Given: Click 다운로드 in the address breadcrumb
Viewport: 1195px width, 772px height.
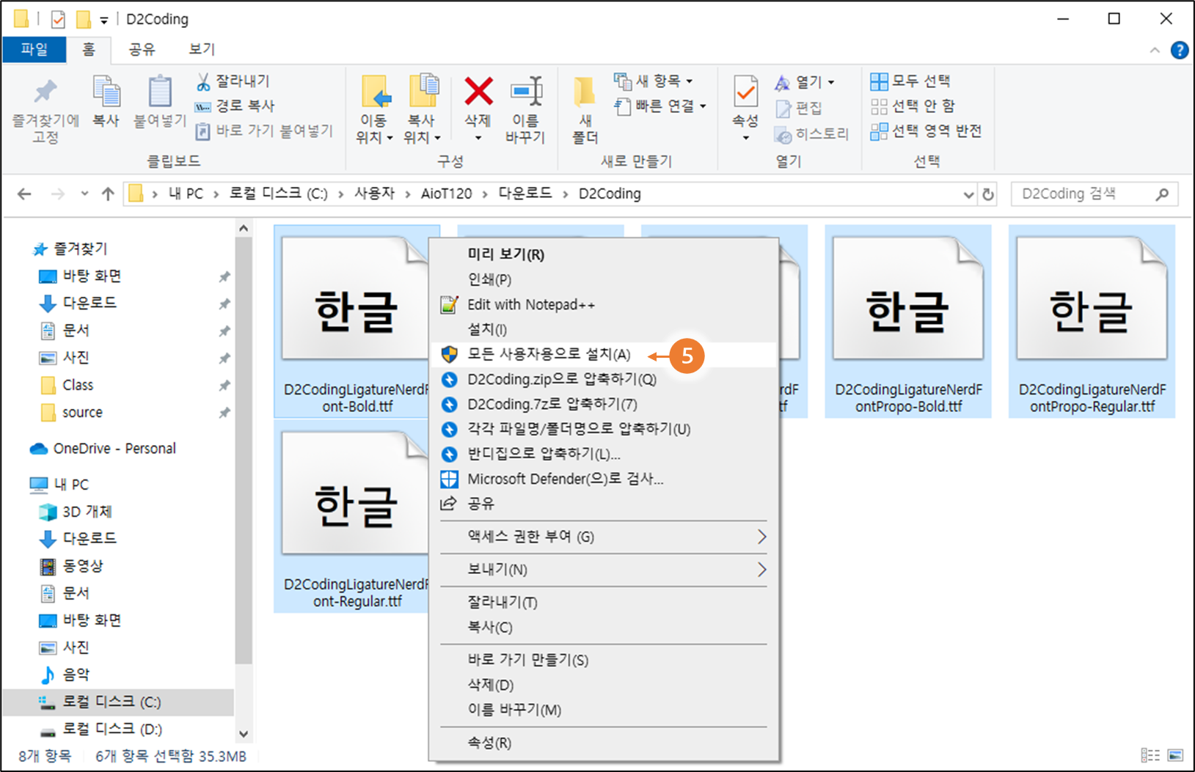Looking at the screenshot, I should (525, 194).
